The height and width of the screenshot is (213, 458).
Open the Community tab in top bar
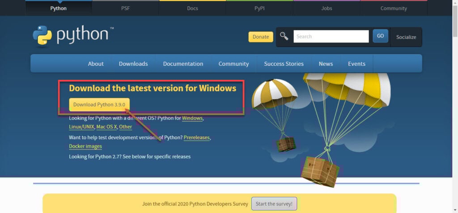(x=394, y=8)
